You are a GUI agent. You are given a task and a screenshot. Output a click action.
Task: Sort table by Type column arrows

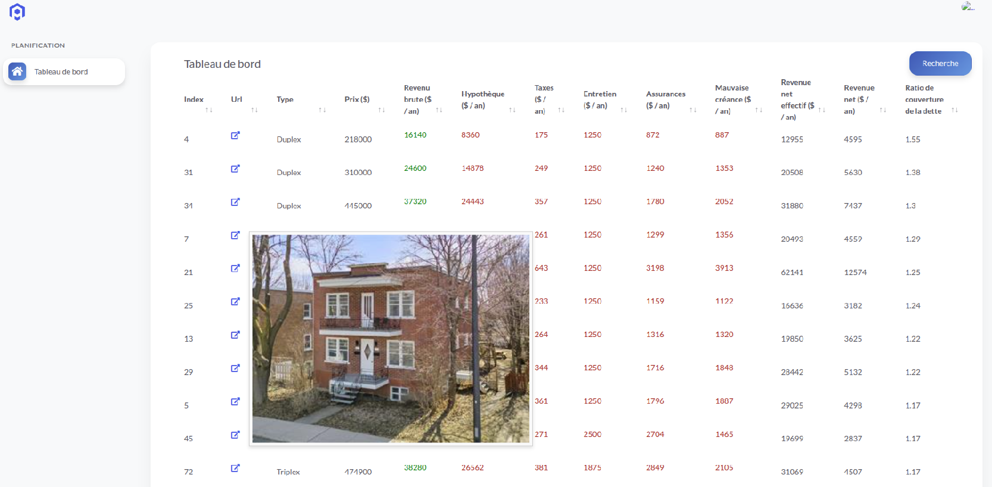(x=322, y=110)
